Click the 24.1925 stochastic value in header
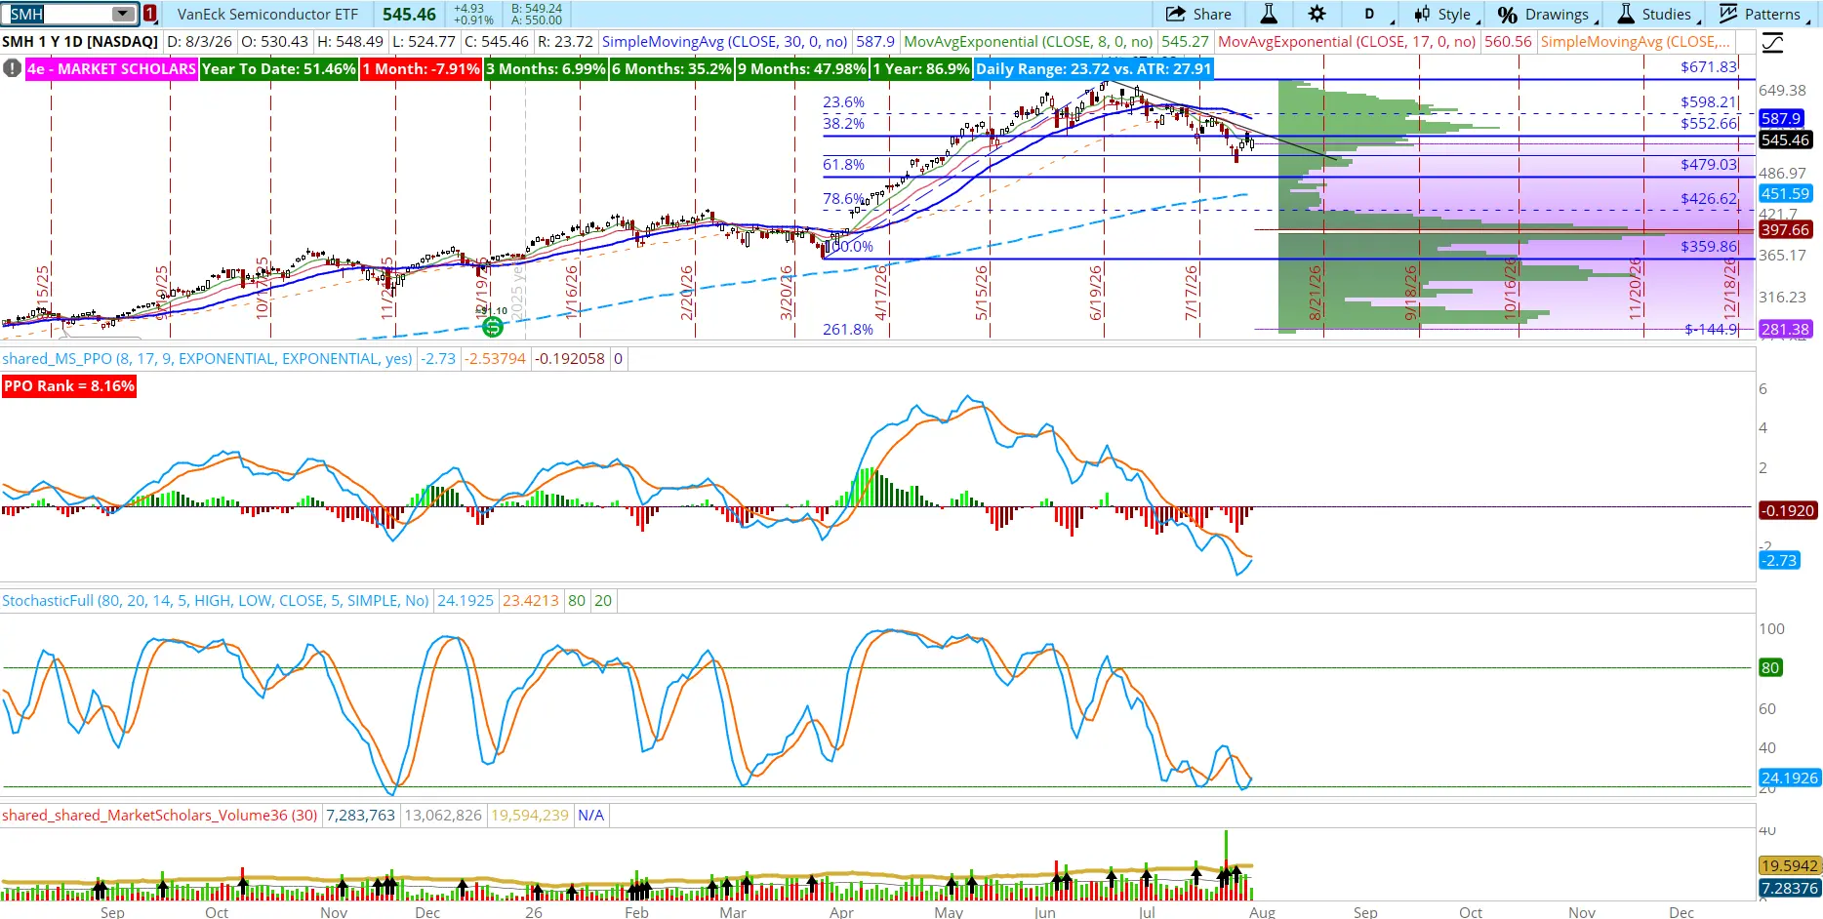The height and width of the screenshot is (919, 1823). (466, 601)
